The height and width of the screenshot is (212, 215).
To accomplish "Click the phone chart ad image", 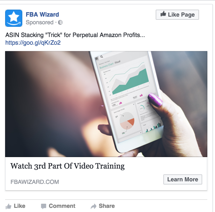I will point(106,104).
